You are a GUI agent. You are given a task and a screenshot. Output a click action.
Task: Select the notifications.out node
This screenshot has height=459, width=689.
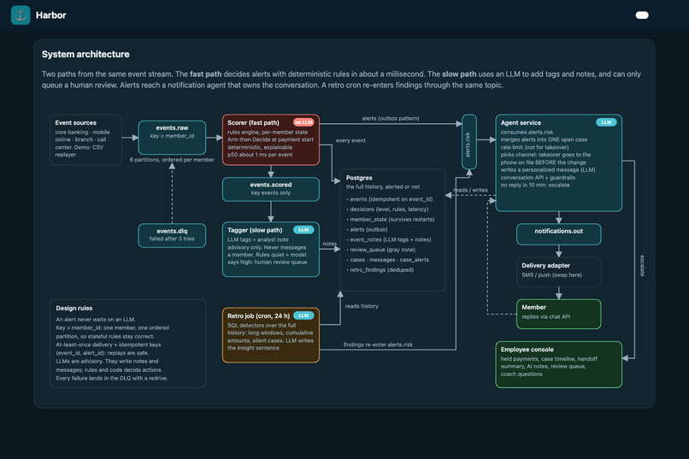pos(558,234)
